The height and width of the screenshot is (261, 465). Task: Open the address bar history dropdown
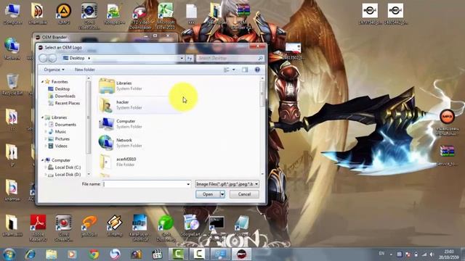coord(182,58)
